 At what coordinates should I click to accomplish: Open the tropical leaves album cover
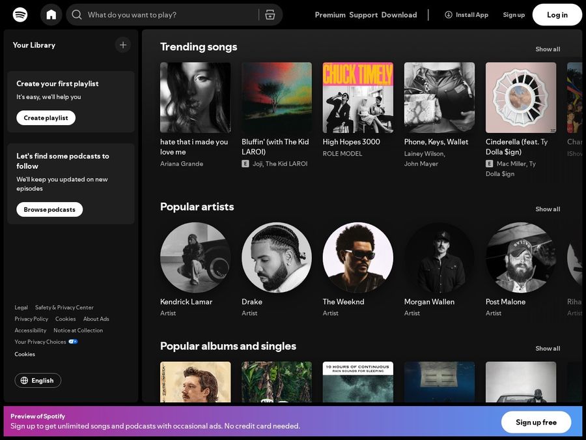pyautogui.click(x=277, y=382)
